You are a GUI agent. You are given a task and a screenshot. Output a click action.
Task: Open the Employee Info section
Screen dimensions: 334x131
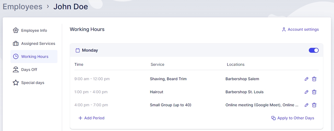(x=34, y=30)
